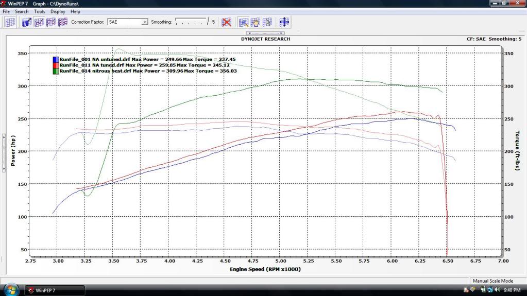Click the network computers tray icon
Viewport: 527px width, 296px height.
coord(490,290)
